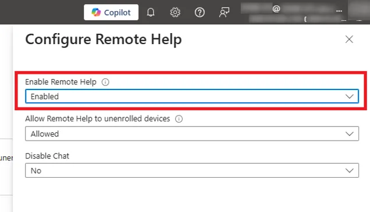Click the ellipsis next to the account
This screenshot has width=370, height=212.
click(339, 11)
